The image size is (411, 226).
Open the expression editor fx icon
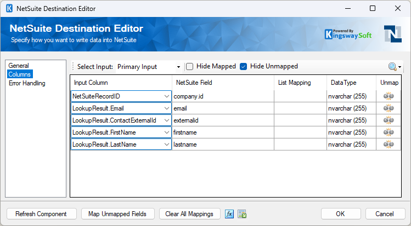(x=229, y=214)
